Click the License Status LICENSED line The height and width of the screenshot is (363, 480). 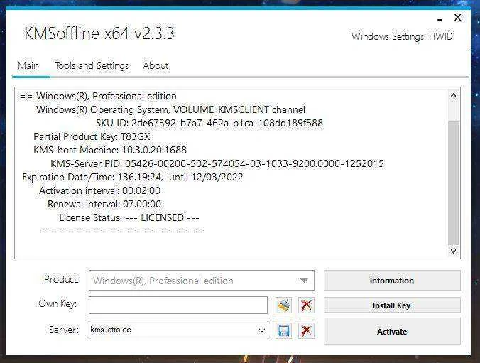point(129,217)
